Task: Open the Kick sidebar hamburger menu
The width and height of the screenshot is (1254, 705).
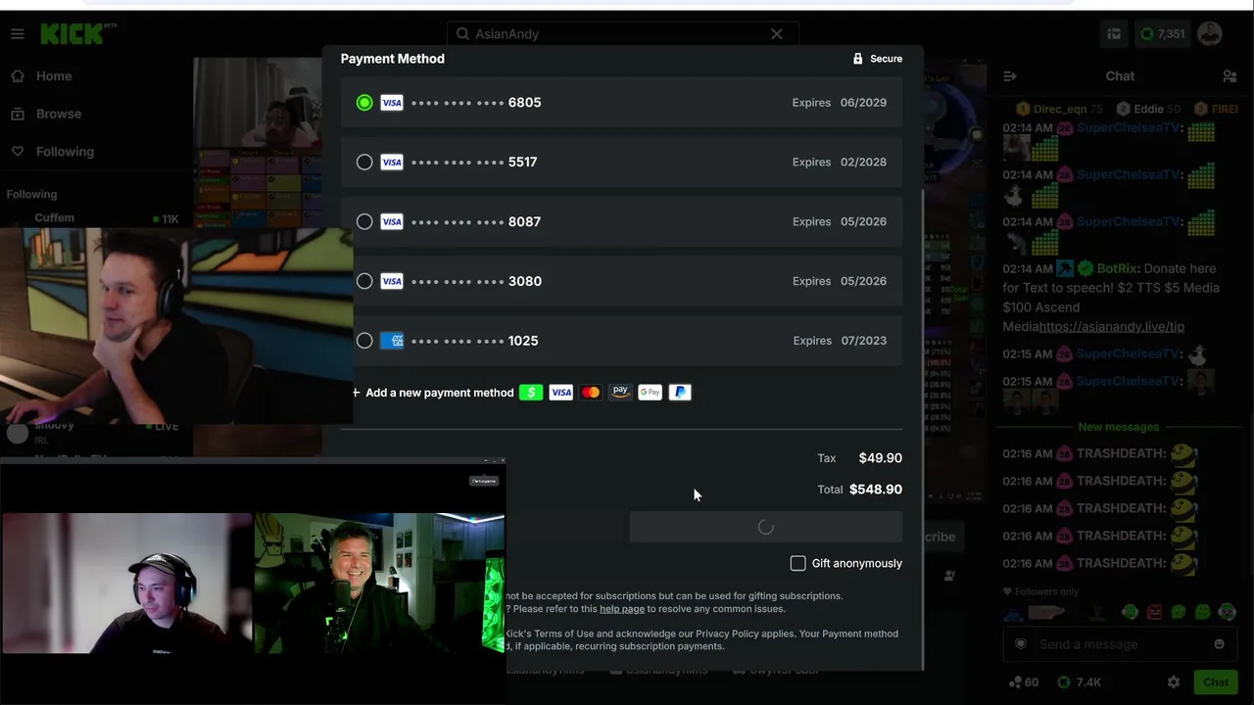Action: click(x=18, y=34)
